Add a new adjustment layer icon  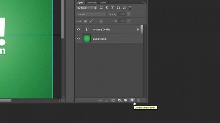coord(120,100)
